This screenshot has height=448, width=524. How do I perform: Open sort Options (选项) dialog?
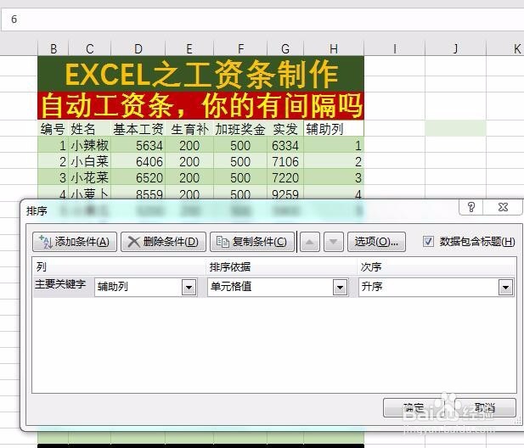click(376, 242)
